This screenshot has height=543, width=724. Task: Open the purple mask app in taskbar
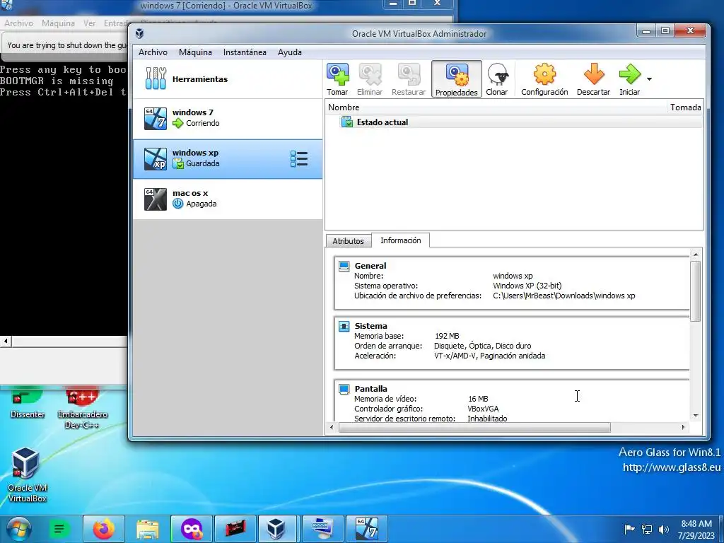[x=192, y=529]
